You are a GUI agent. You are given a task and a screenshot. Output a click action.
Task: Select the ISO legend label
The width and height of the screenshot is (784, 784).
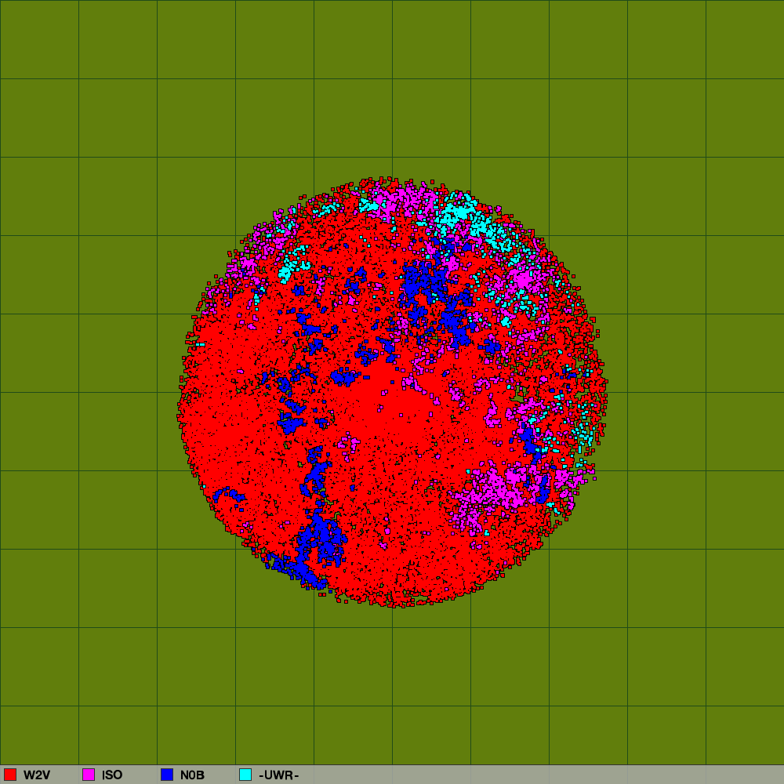(x=112, y=775)
